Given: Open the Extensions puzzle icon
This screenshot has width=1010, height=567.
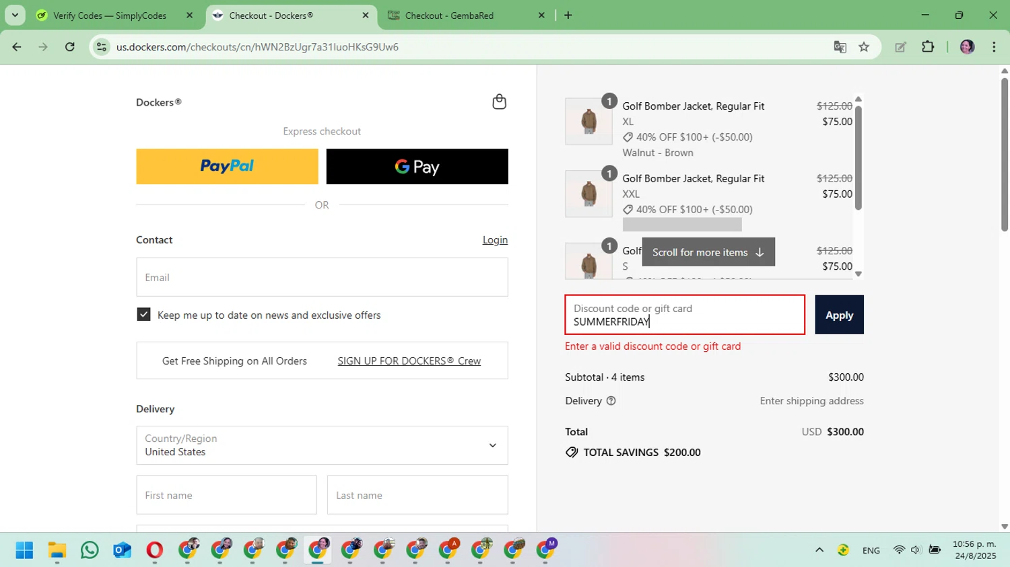Looking at the screenshot, I should 928,47.
